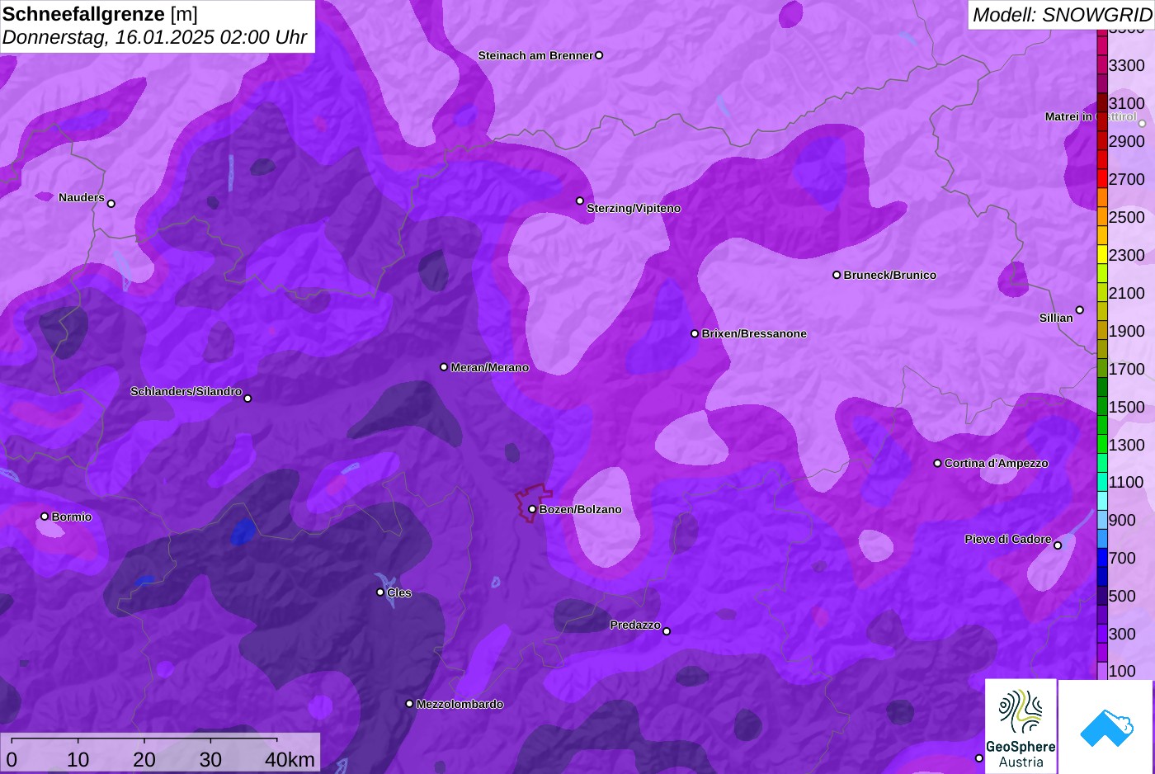Click the Predazzo marker dot
The height and width of the screenshot is (774, 1155).
667,631
